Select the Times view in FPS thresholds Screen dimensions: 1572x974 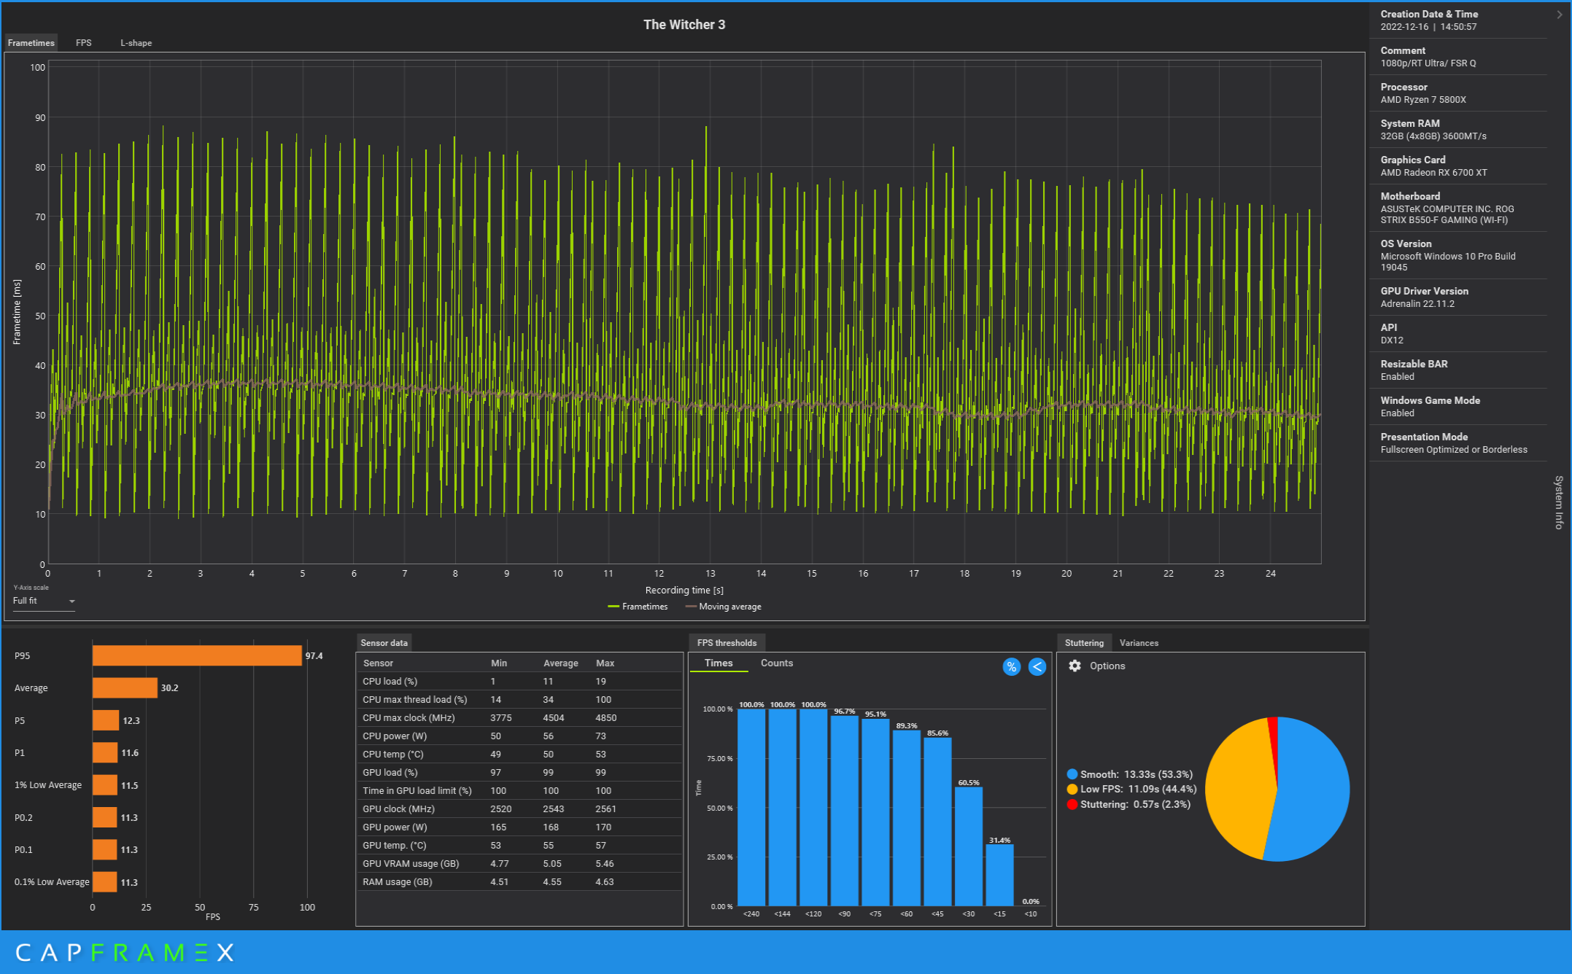tap(718, 663)
